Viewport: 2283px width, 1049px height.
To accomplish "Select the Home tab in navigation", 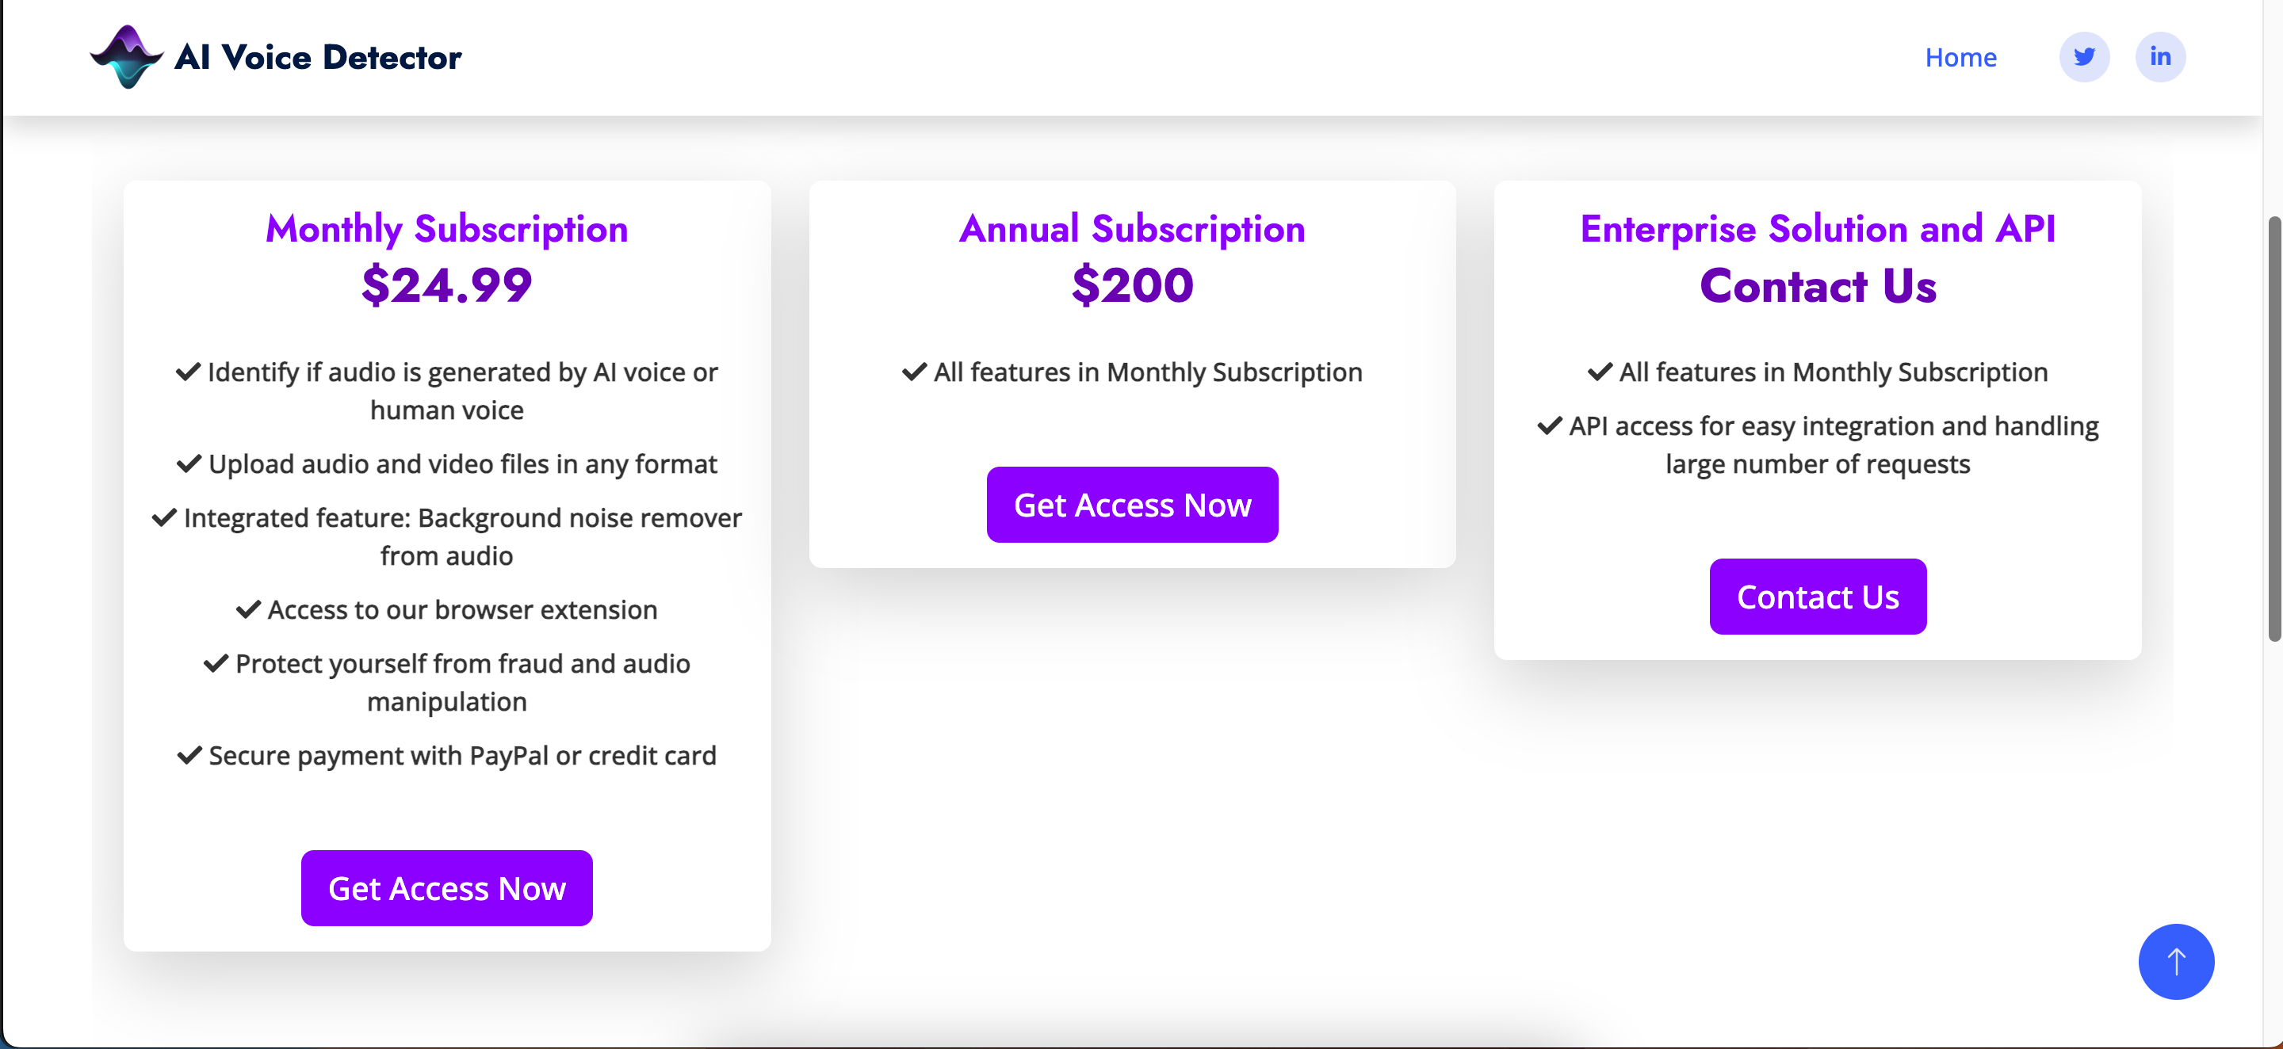I will (1961, 55).
